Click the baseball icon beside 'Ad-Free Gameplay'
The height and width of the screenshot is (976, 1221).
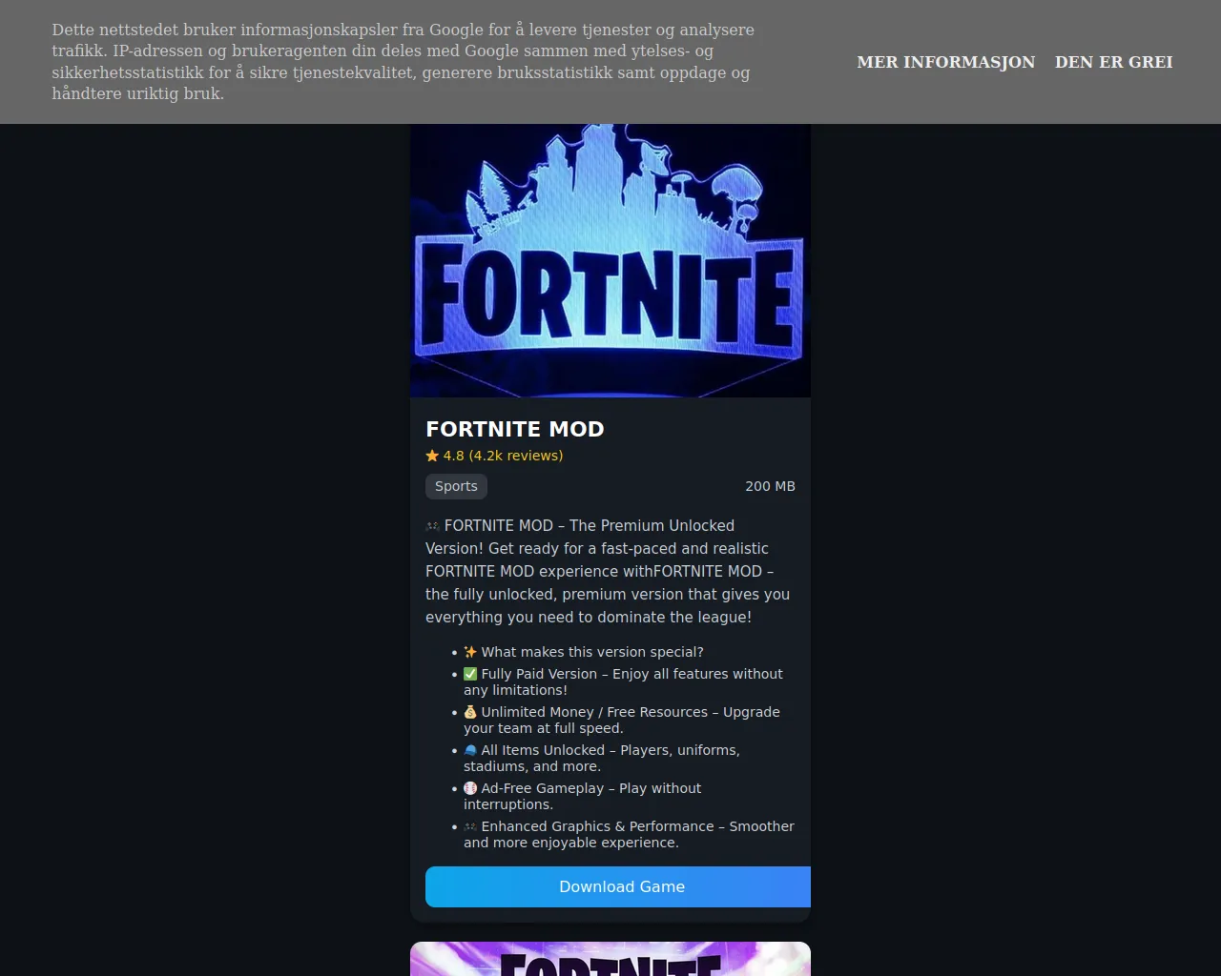[470, 788]
